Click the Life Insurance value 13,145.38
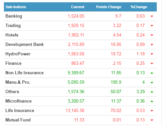Screen dimensions: 162x126 click(75, 111)
